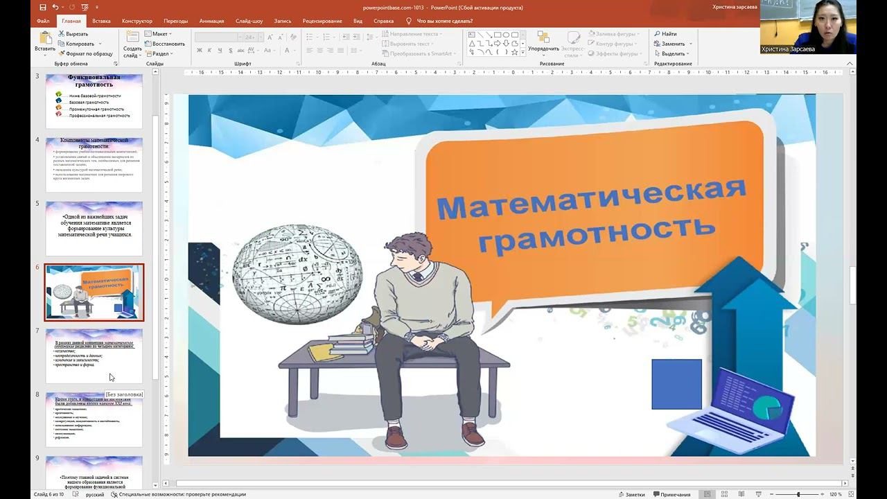887x499 pixels.
Task: Open Копировать dropdown arrow
Action: tap(99, 44)
